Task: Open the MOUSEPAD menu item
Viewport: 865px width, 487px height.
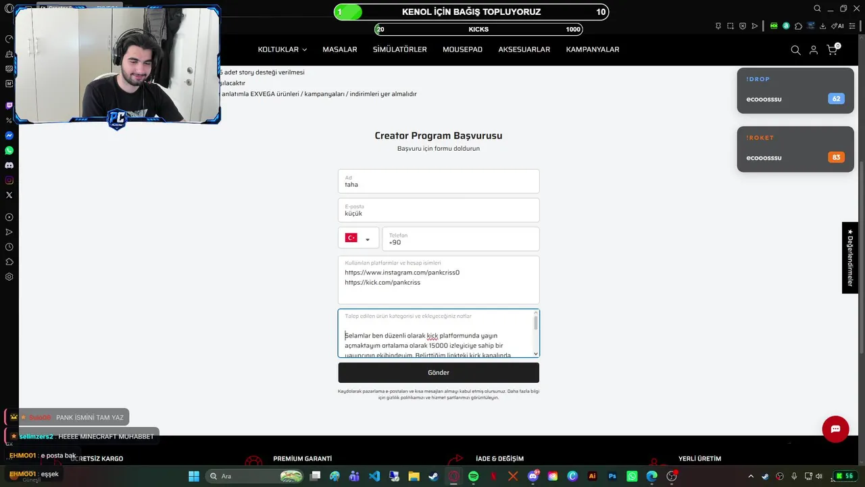Action: coord(463,49)
